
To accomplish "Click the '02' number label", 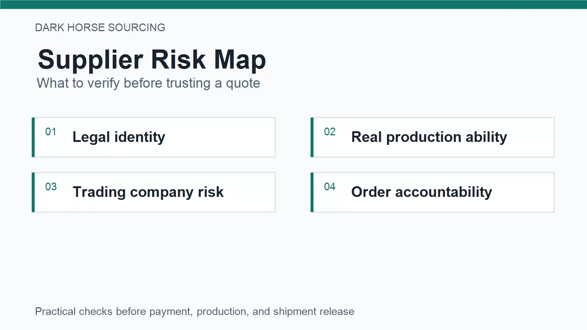I will (330, 132).
